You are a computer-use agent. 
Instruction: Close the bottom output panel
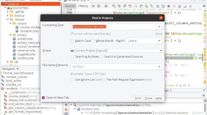click(204, 90)
